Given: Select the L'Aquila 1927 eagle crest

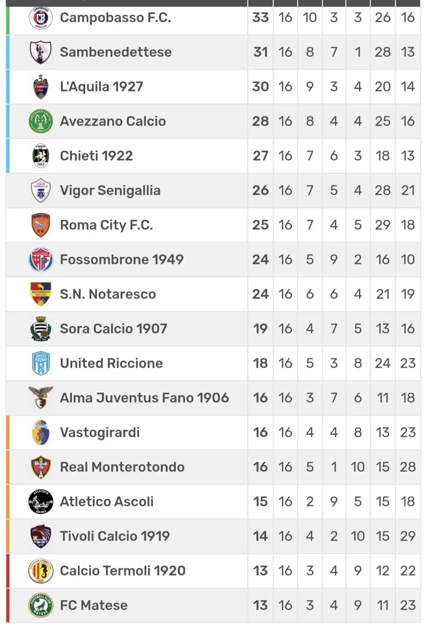Looking at the screenshot, I should [41, 87].
